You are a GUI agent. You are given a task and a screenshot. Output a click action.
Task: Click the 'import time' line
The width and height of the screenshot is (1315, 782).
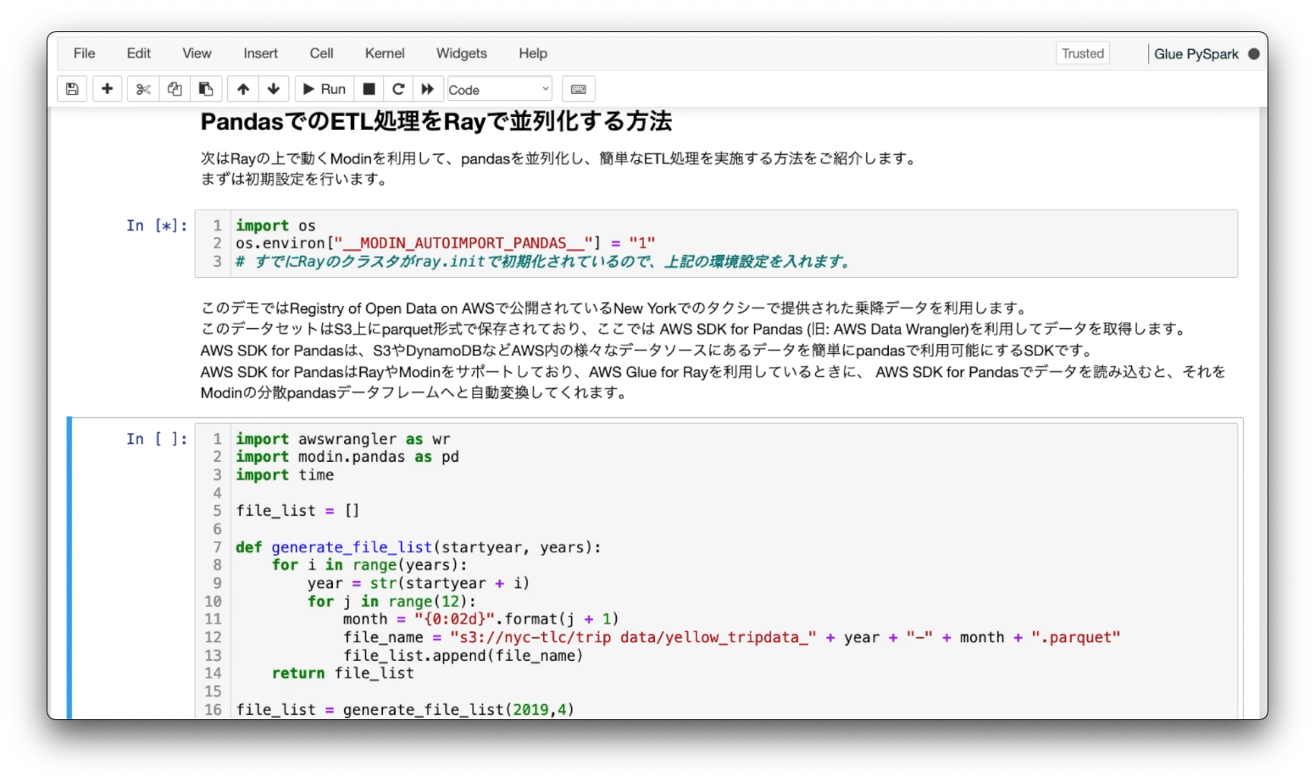(285, 474)
